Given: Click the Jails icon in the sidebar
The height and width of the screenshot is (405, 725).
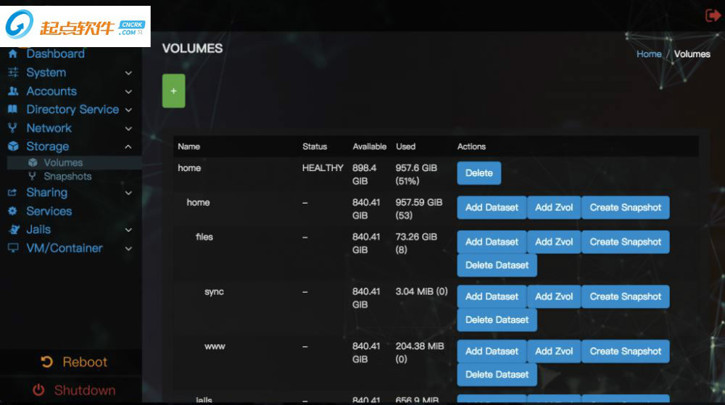Looking at the screenshot, I should pyautogui.click(x=12, y=230).
